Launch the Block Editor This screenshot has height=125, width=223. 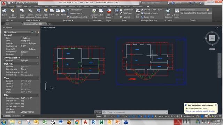46,13
